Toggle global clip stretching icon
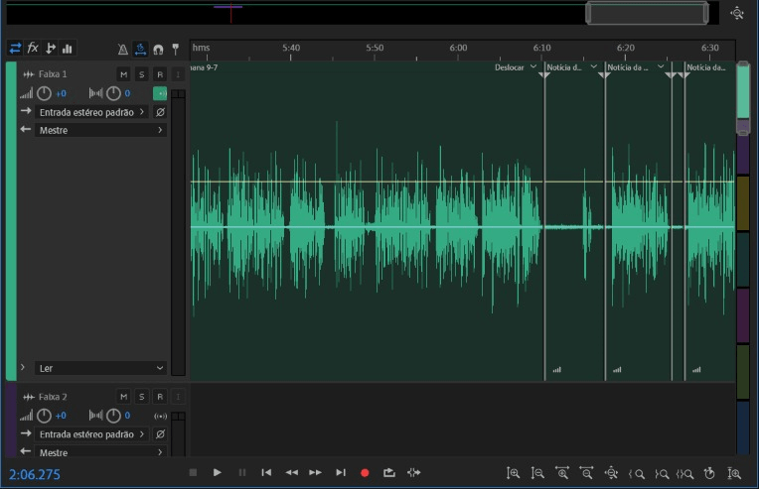 pos(140,49)
